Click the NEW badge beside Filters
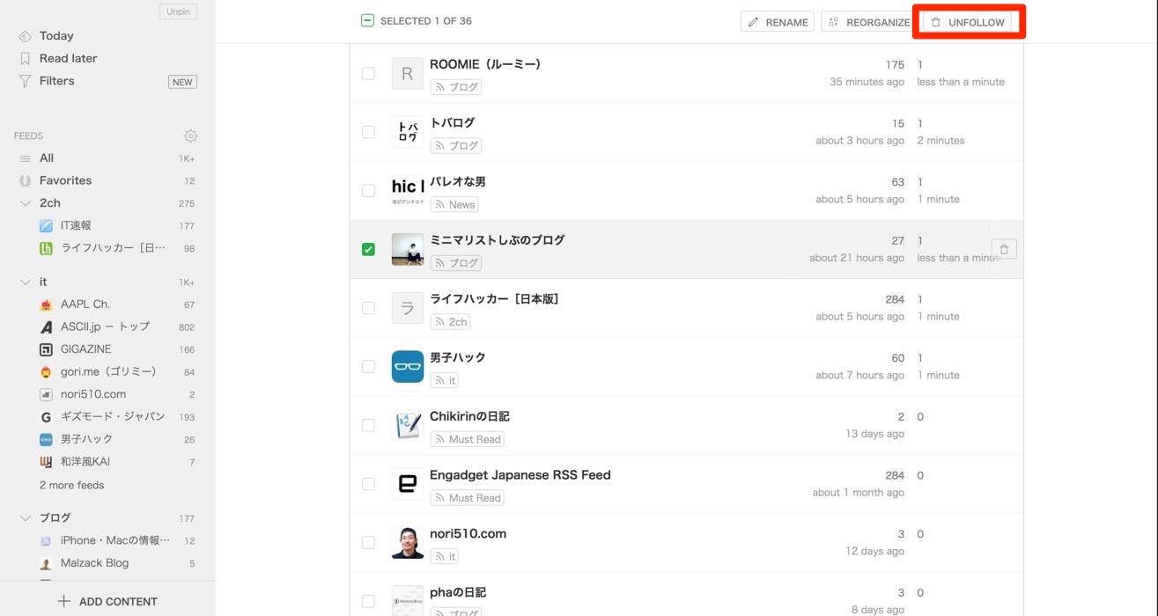Viewport: 1158px width, 616px height. click(x=182, y=82)
